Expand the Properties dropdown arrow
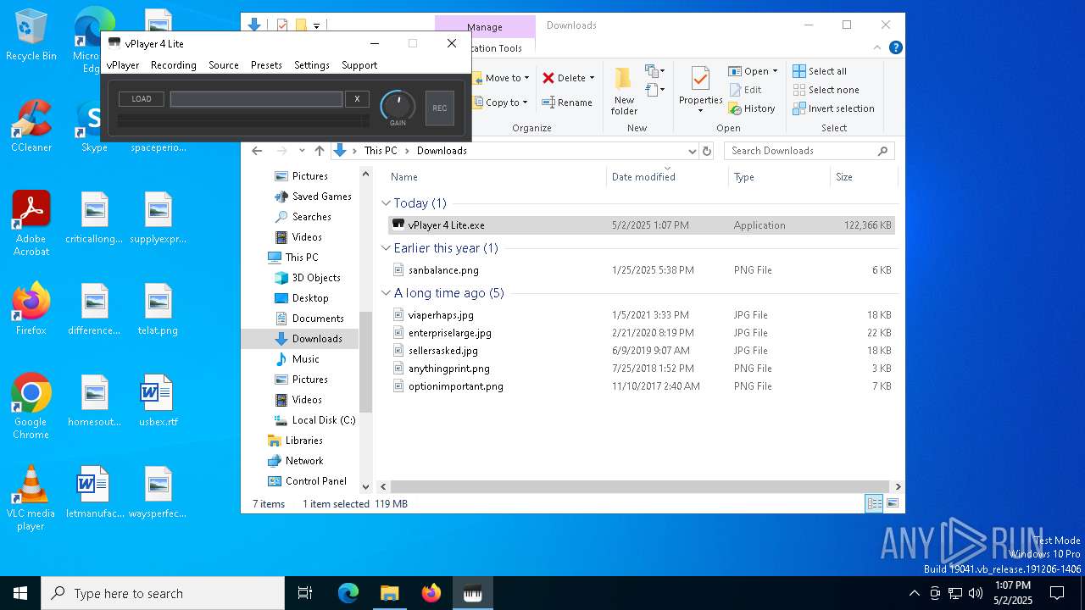The image size is (1085, 610). tap(700, 111)
